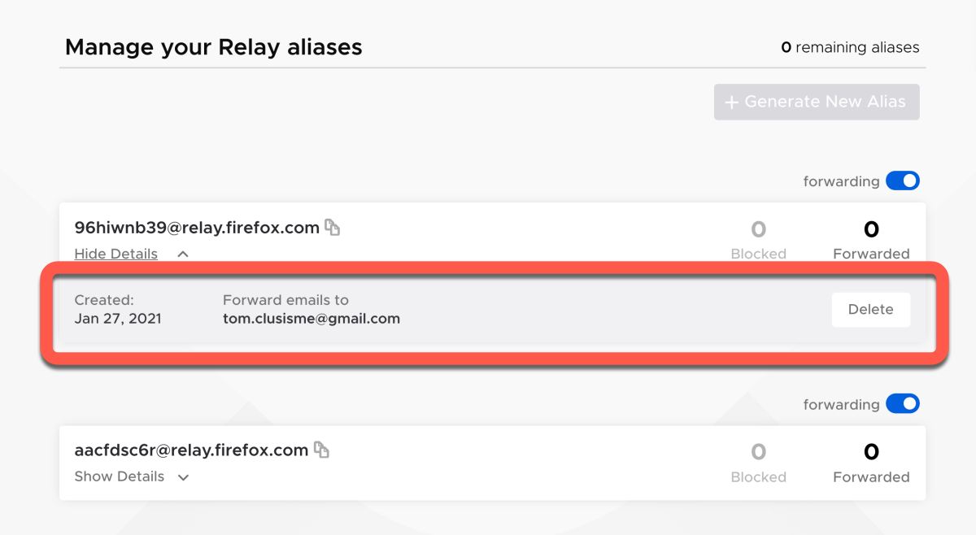Image resolution: width=976 pixels, height=535 pixels.
Task: Click the Created date Jan 27, 2021
Action: [117, 319]
